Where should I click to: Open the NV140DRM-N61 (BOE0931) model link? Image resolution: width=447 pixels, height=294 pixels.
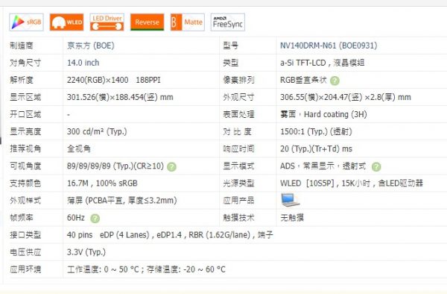pyautogui.click(x=329, y=46)
